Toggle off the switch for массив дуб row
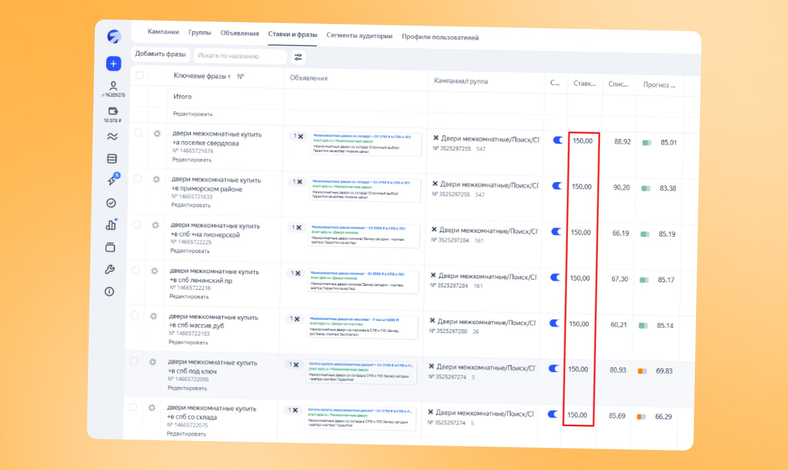788x470 pixels. click(555, 323)
